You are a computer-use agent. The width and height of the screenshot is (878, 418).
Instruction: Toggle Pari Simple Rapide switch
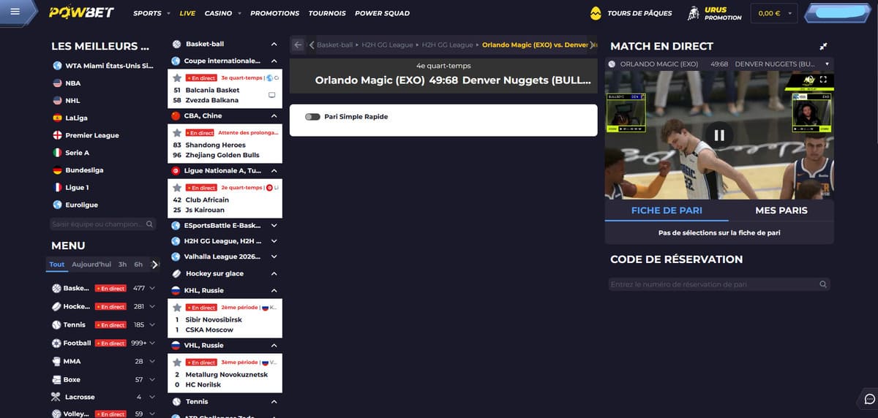point(312,117)
